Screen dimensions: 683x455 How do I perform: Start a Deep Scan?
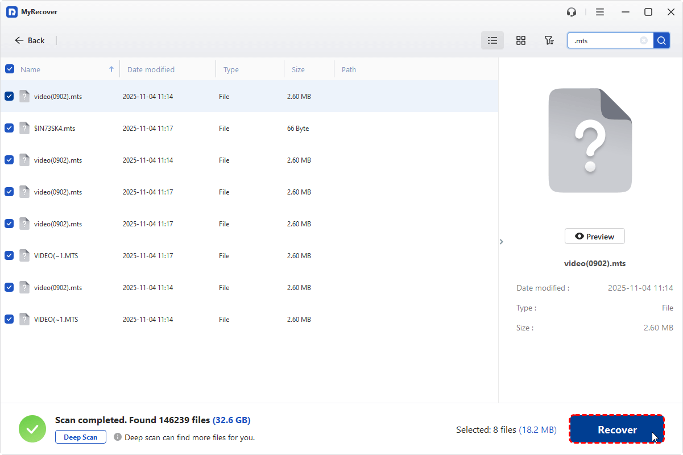(81, 437)
